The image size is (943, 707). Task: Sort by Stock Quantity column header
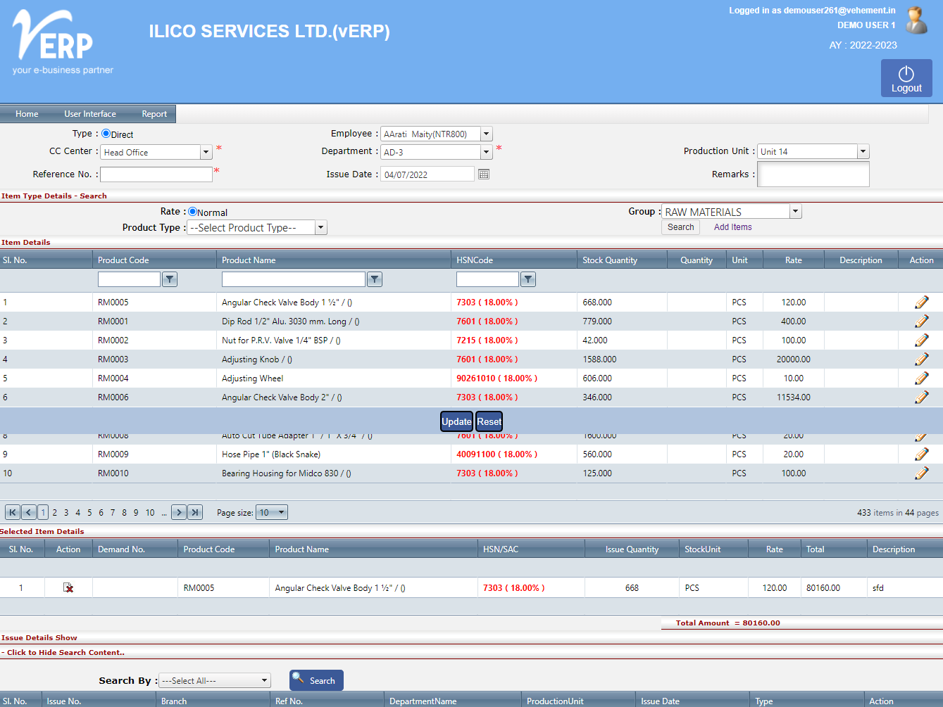coord(610,260)
